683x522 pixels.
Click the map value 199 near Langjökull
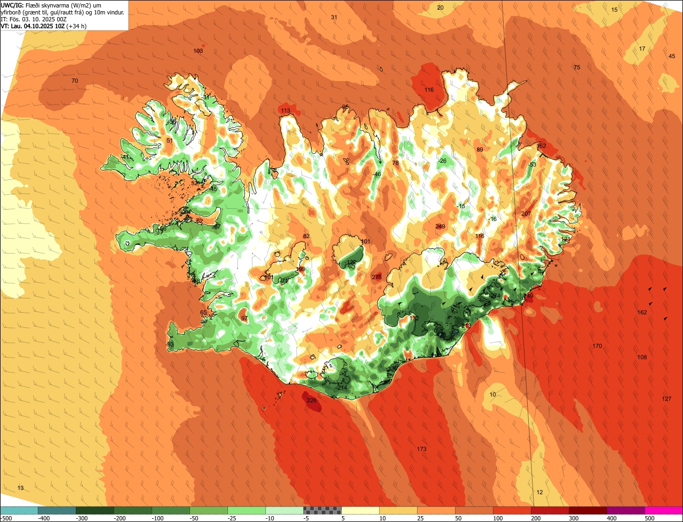[x=300, y=269]
